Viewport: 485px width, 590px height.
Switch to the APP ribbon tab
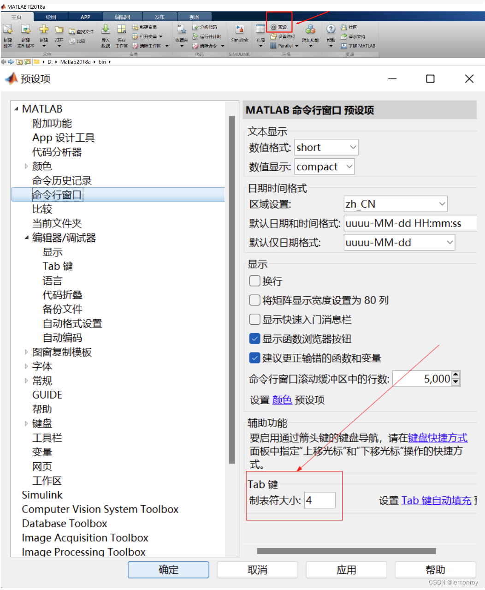[x=85, y=17]
